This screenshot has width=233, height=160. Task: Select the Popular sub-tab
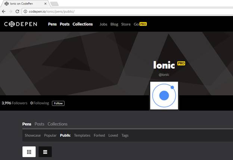[x=50, y=135]
